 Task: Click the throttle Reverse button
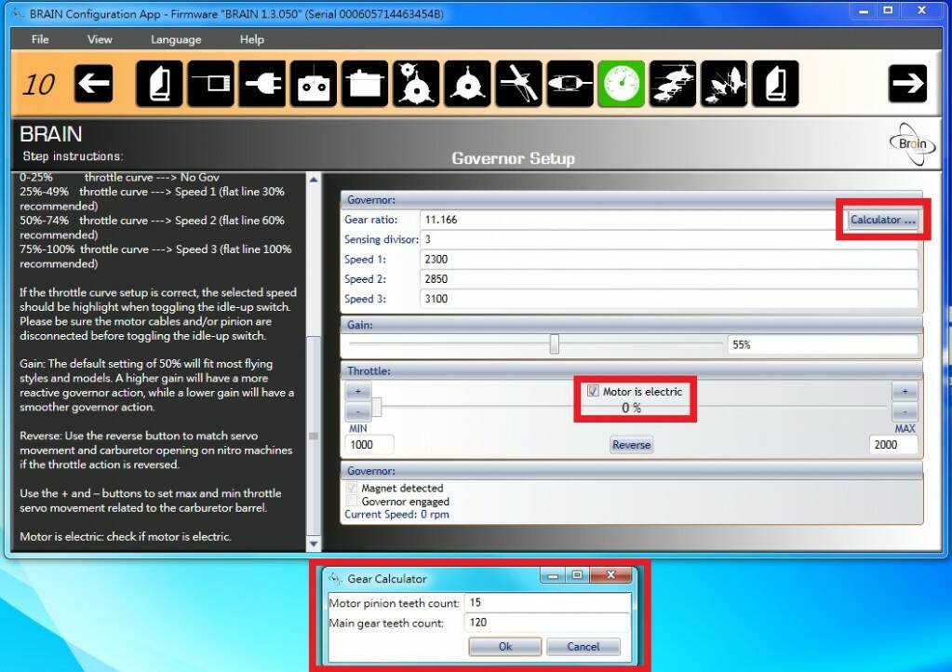pos(632,445)
